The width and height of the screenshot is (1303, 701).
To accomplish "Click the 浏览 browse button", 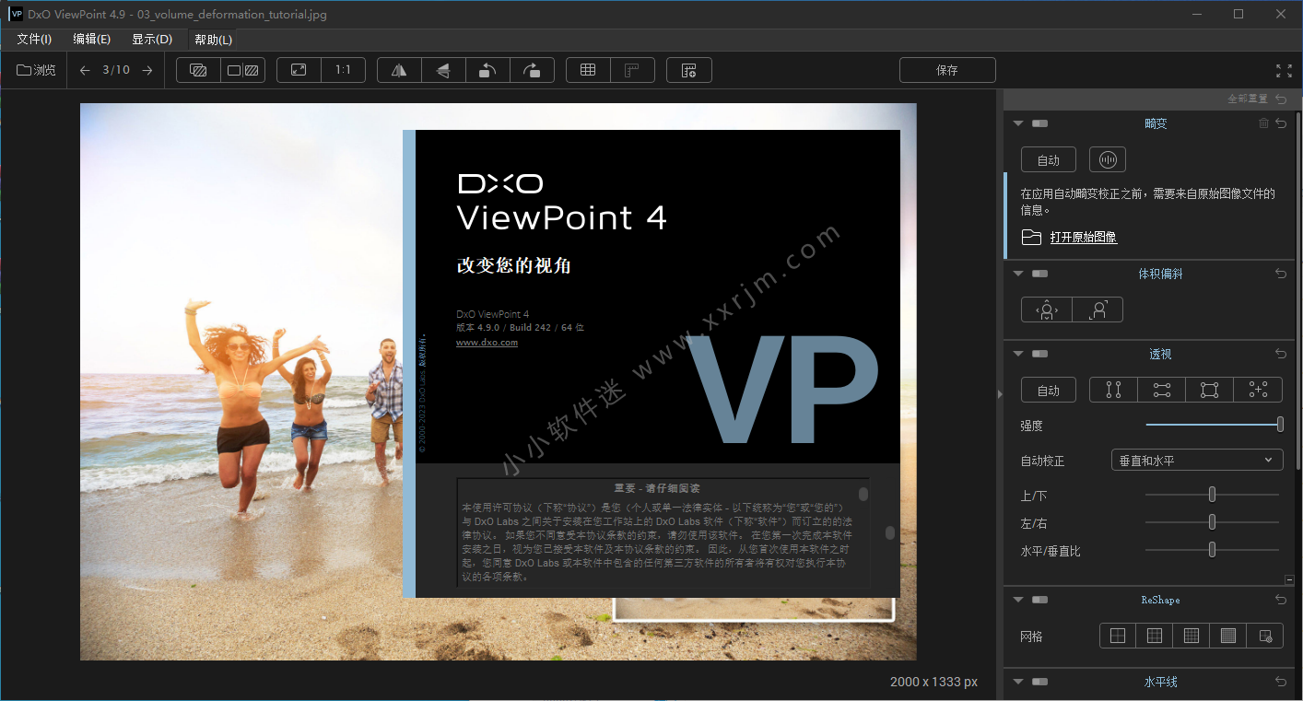I will (36, 70).
